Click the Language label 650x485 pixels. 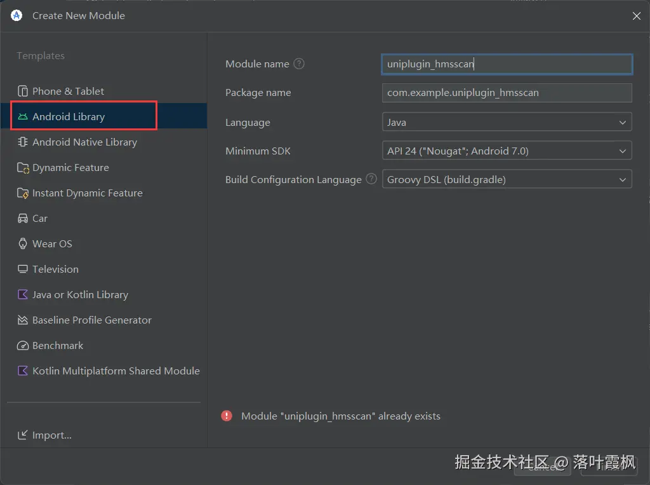(248, 123)
